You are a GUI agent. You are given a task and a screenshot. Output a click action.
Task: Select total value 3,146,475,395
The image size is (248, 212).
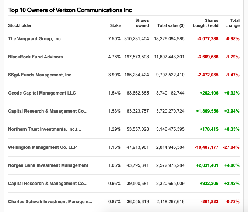coord(170,129)
